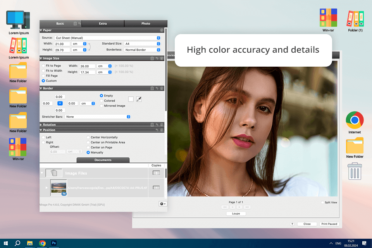Open the Standard Size A4 dropdown
This screenshot has height=248, width=372.
click(142, 44)
